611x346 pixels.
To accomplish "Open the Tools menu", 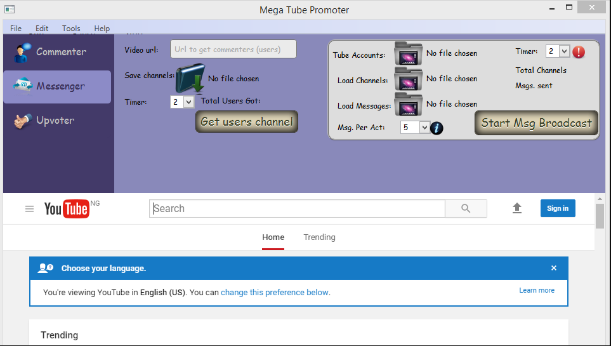I will pos(71,28).
